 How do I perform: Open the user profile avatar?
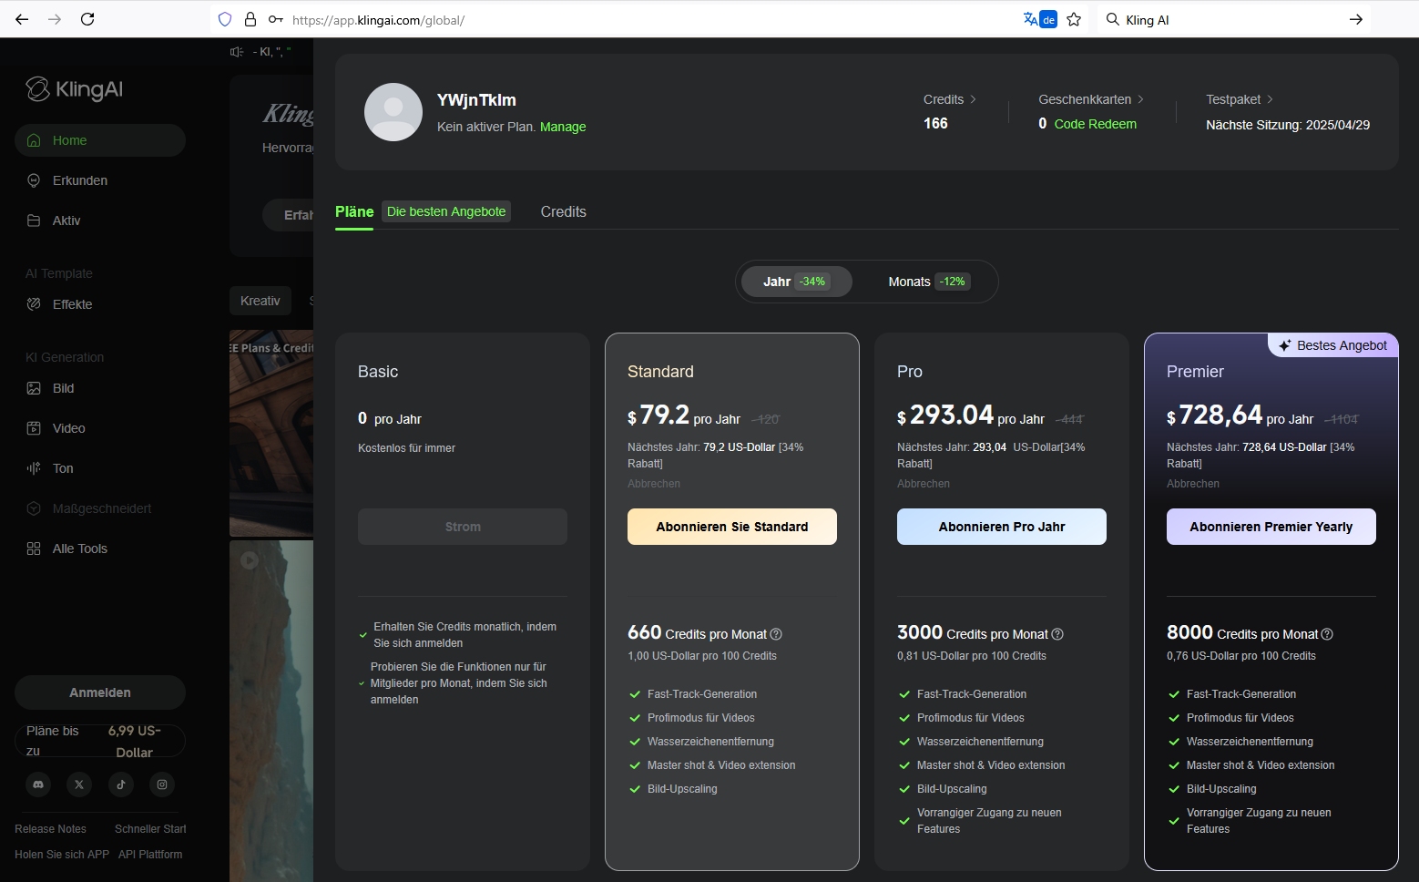pos(393,112)
